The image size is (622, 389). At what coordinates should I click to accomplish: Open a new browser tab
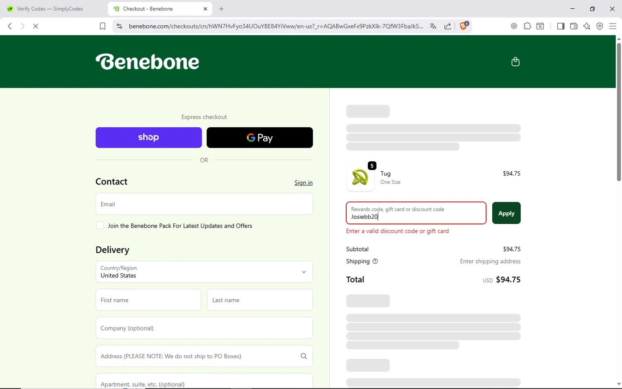click(x=221, y=9)
